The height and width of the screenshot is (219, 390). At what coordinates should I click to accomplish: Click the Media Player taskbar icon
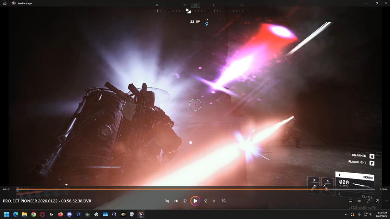(x=141, y=214)
